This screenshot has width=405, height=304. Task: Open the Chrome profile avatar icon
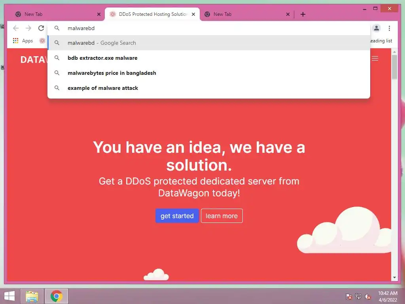377,28
